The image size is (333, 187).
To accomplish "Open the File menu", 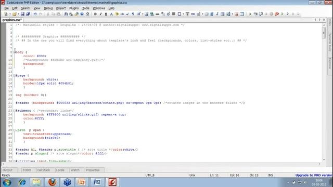I will (x=7, y=8).
